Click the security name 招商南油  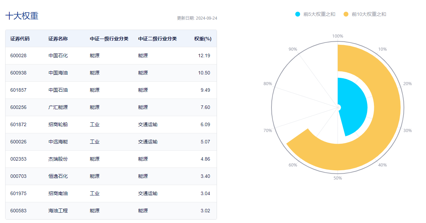pyautogui.click(x=58, y=193)
